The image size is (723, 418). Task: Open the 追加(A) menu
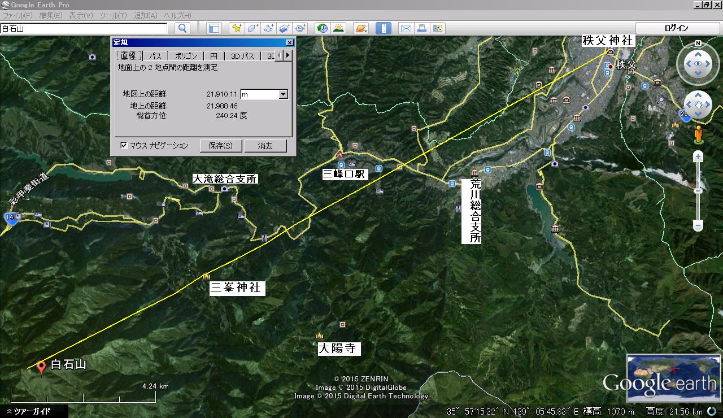[x=146, y=15]
